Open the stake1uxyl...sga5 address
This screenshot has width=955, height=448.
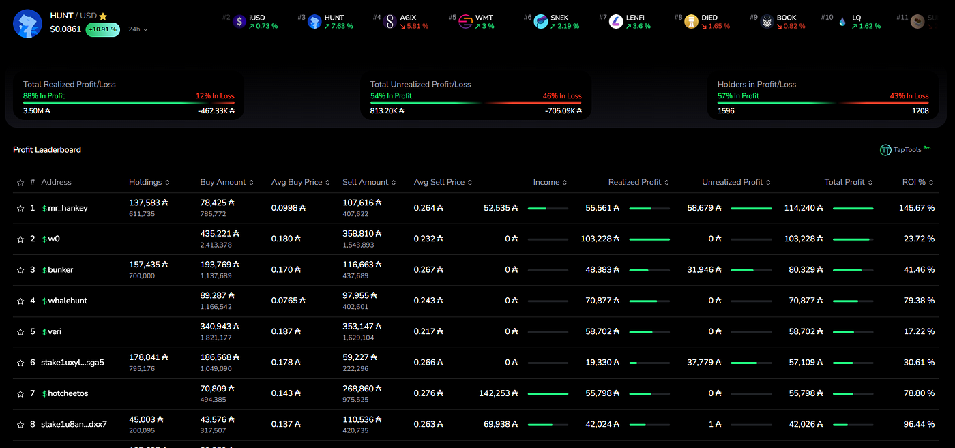click(x=72, y=363)
